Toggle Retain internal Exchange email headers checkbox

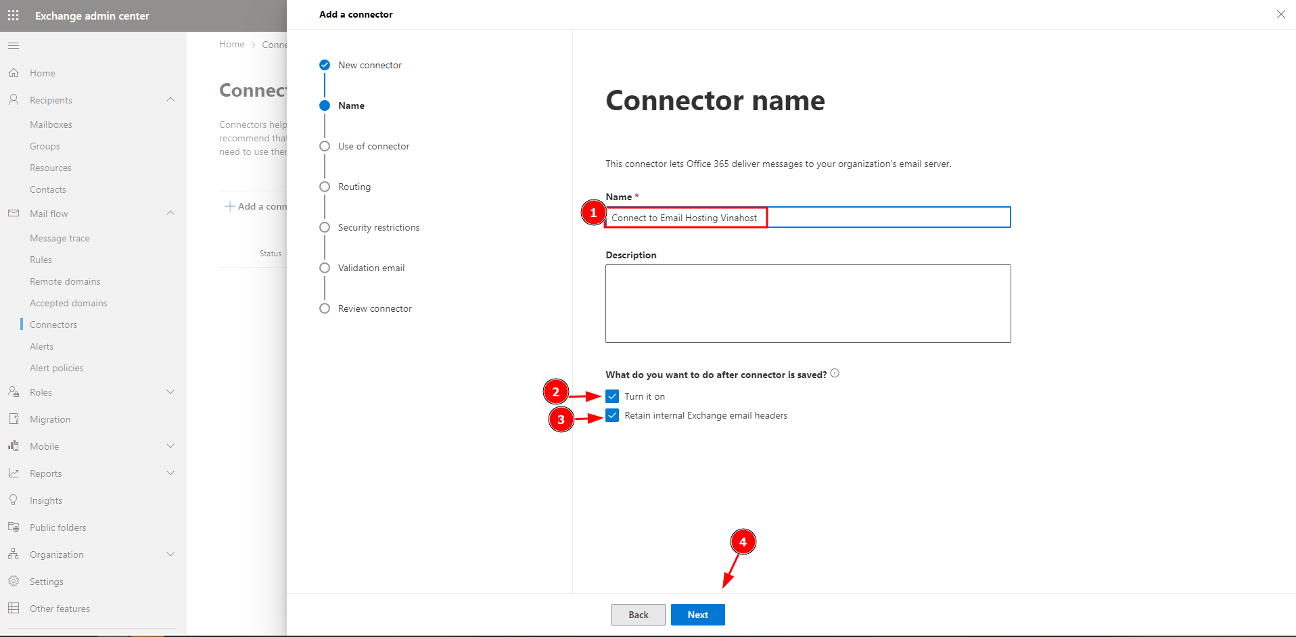click(612, 415)
